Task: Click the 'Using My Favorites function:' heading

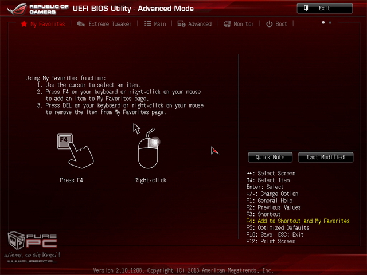Action: [65, 78]
